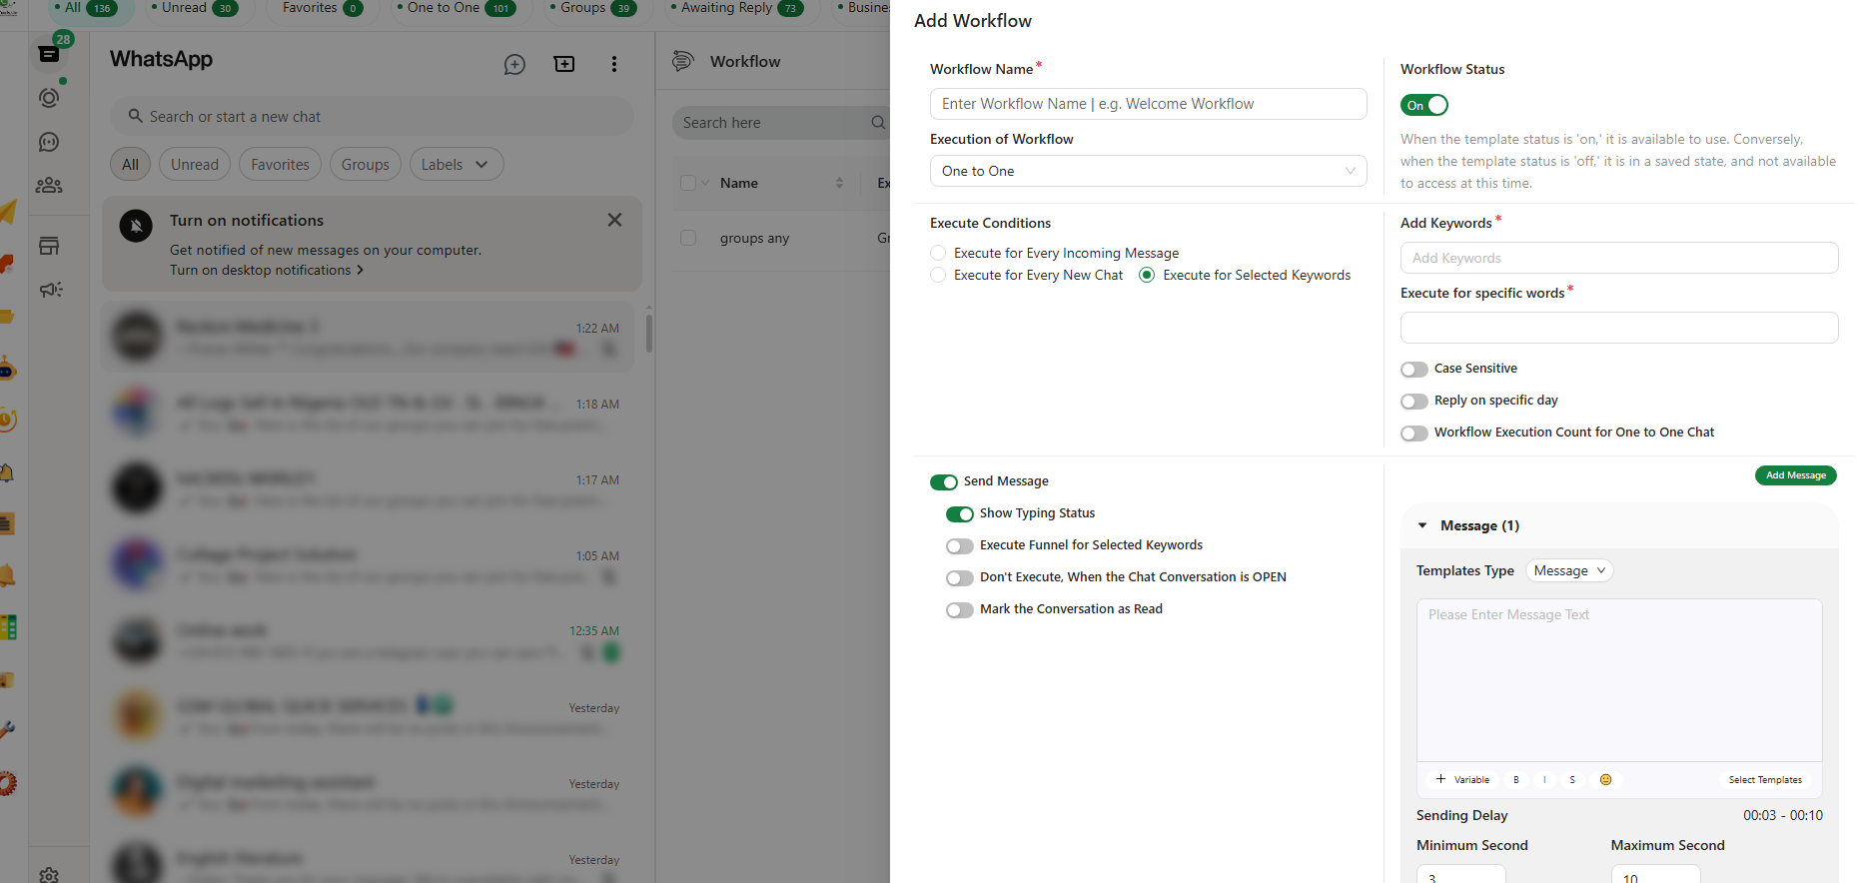Screen dimensions: 1859x883
Task: Open the WhatsApp Status ring icon
Action: click(x=49, y=97)
